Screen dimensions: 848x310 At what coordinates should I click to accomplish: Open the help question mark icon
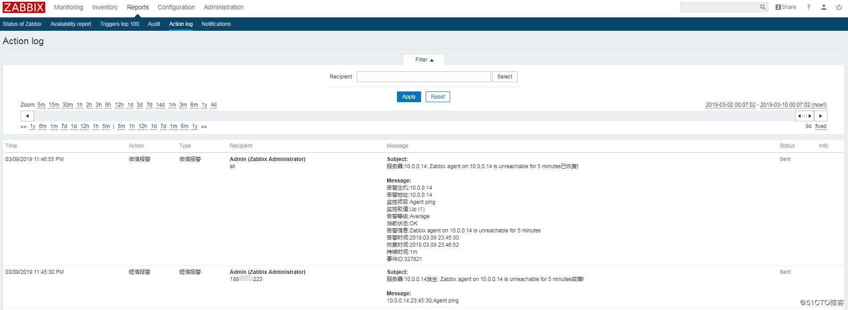[x=809, y=7]
